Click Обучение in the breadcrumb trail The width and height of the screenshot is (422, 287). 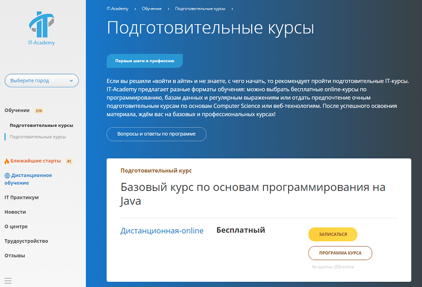point(152,9)
